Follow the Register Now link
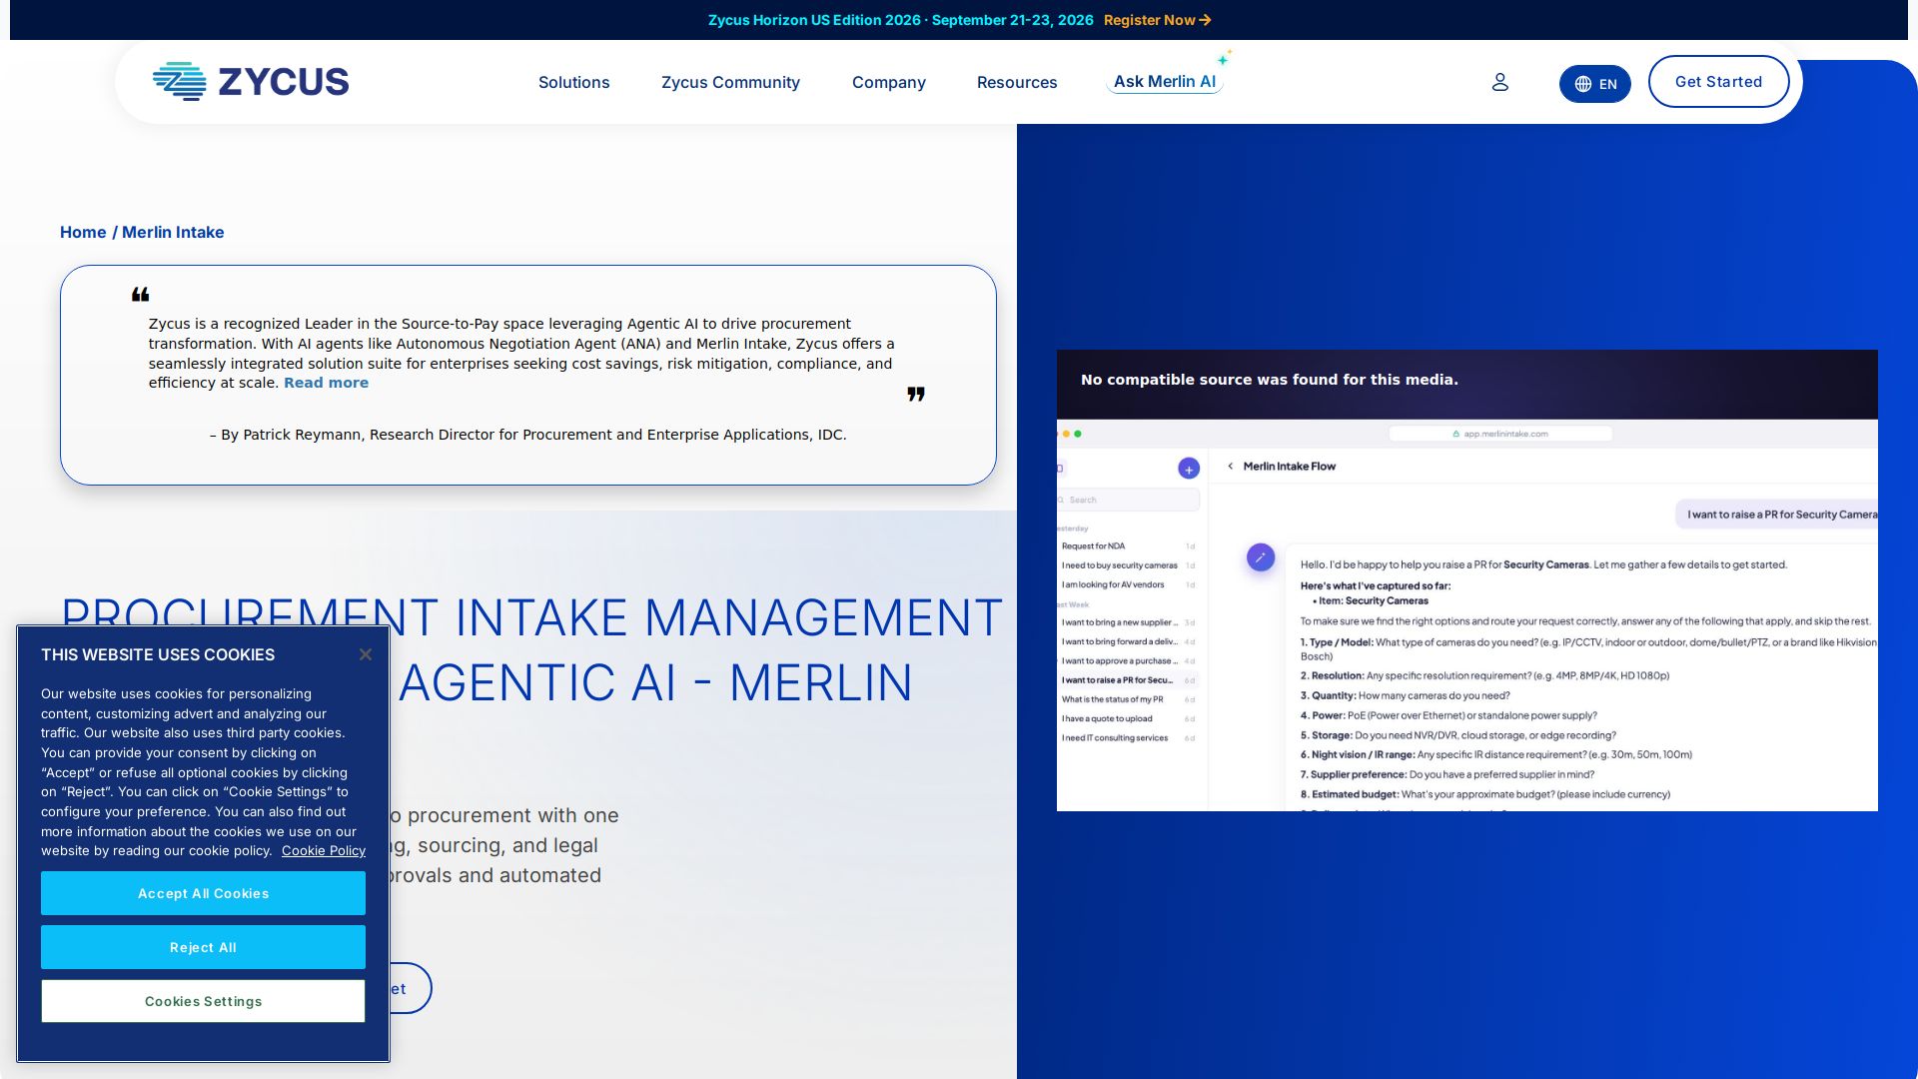 pos(1157,20)
